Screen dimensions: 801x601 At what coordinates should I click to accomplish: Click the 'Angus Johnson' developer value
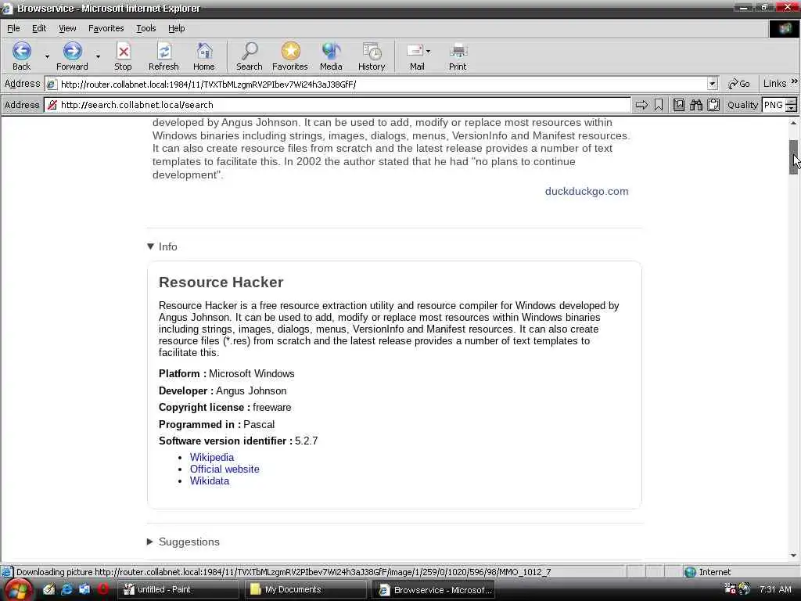click(251, 391)
